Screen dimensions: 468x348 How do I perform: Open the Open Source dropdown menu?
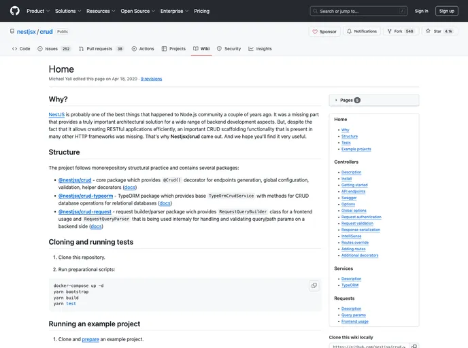tap(138, 11)
